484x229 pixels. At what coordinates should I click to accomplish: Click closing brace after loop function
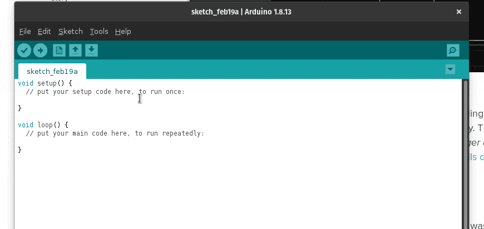click(20, 150)
